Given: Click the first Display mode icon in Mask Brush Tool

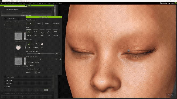Looking at the screenshot, I should [36, 72].
